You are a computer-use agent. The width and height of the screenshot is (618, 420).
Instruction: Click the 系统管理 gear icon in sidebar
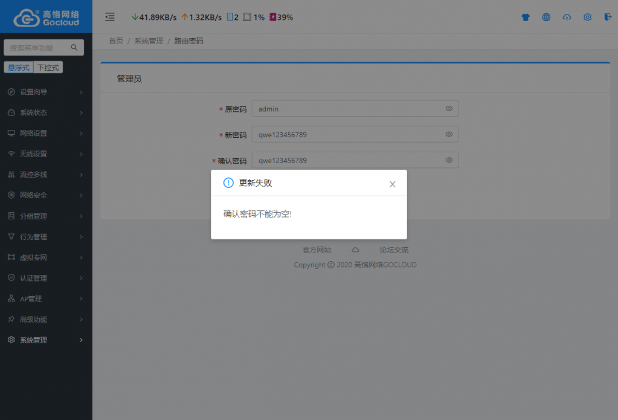pos(11,340)
